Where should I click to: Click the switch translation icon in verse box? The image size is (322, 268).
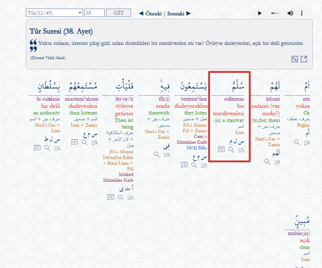[x=294, y=59]
